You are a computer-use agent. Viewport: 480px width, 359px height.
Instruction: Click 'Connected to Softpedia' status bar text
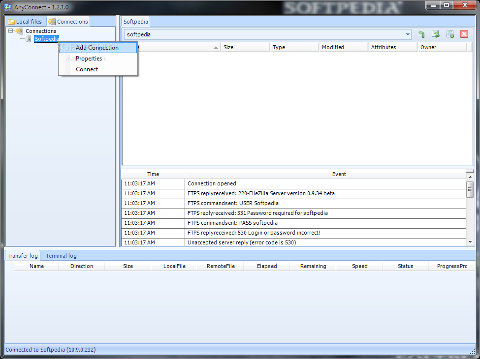(51, 350)
